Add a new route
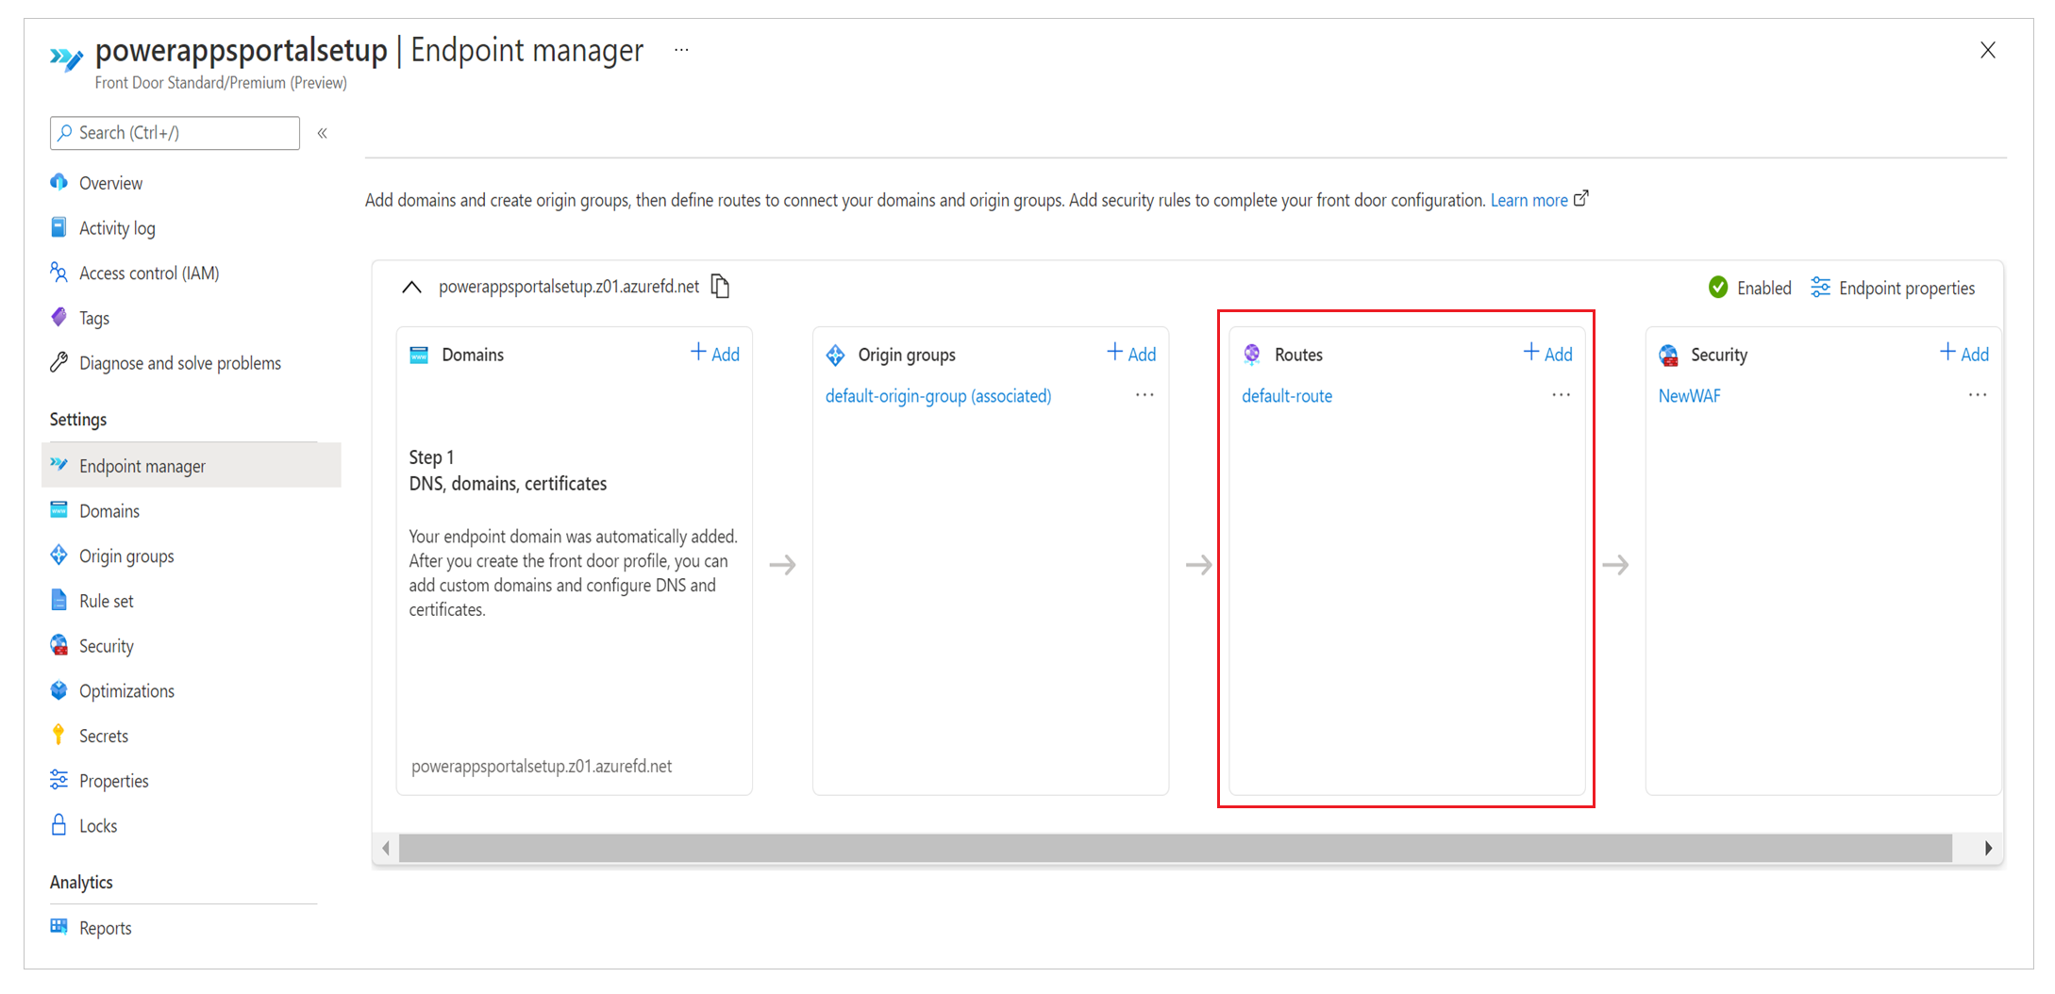2055x994 pixels. click(1548, 354)
